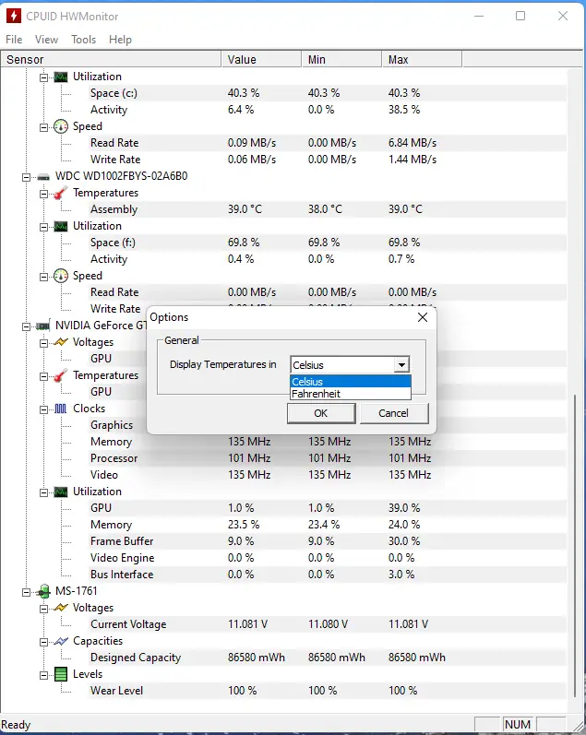Click the MS-1761 battery icon
This screenshot has width=586, height=735.
click(x=43, y=591)
